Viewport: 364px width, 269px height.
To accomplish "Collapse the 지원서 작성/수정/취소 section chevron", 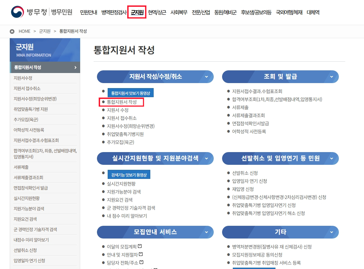I will pyautogui.click(x=206, y=77).
